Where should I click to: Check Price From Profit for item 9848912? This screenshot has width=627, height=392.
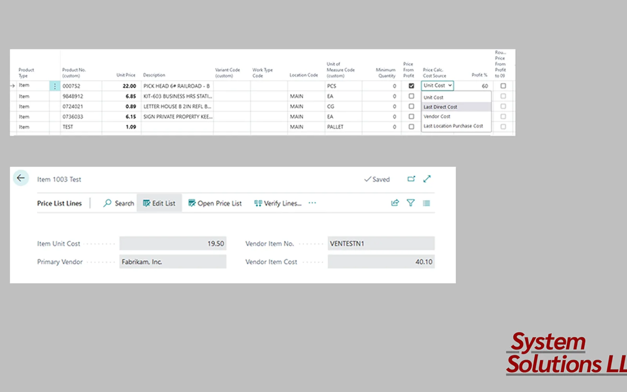(411, 96)
